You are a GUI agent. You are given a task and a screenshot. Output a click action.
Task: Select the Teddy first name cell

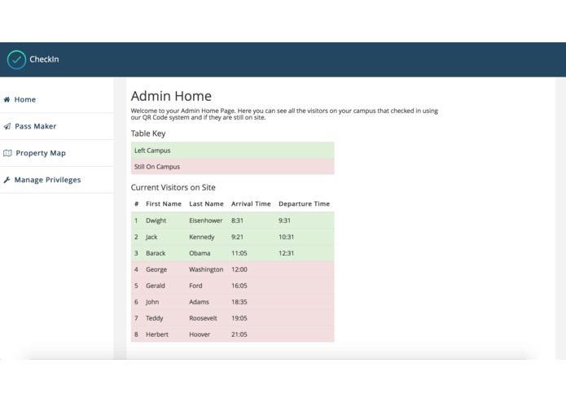155,318
